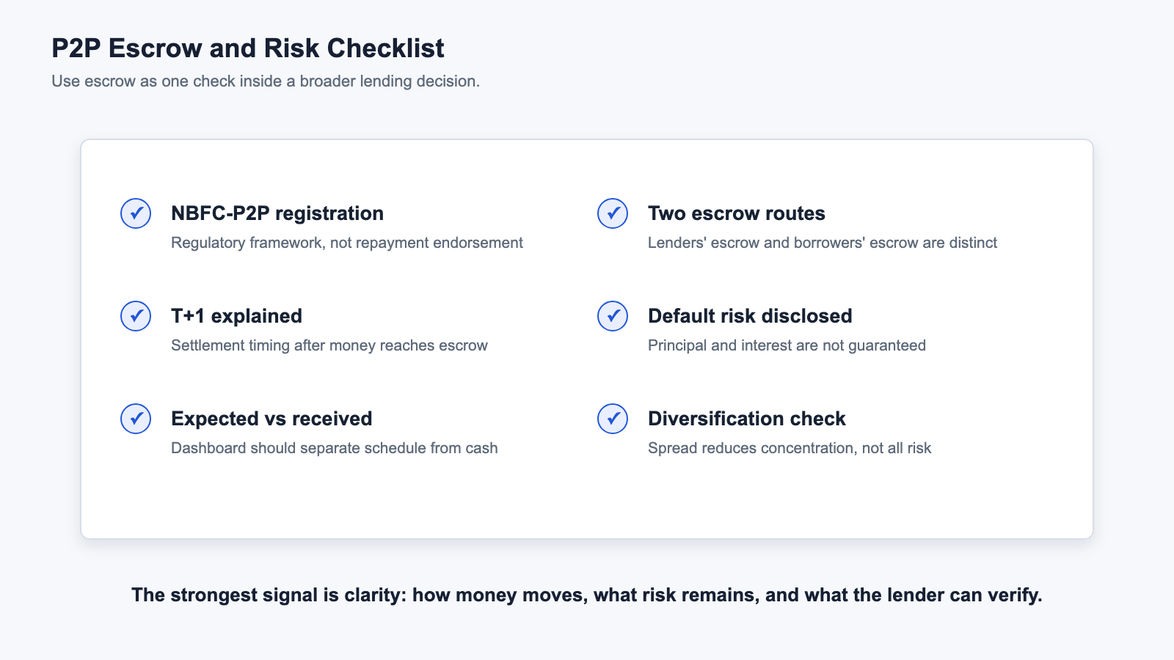Click the bottom statement about strongest signal
1174x660 pixels.
[587, 595]
